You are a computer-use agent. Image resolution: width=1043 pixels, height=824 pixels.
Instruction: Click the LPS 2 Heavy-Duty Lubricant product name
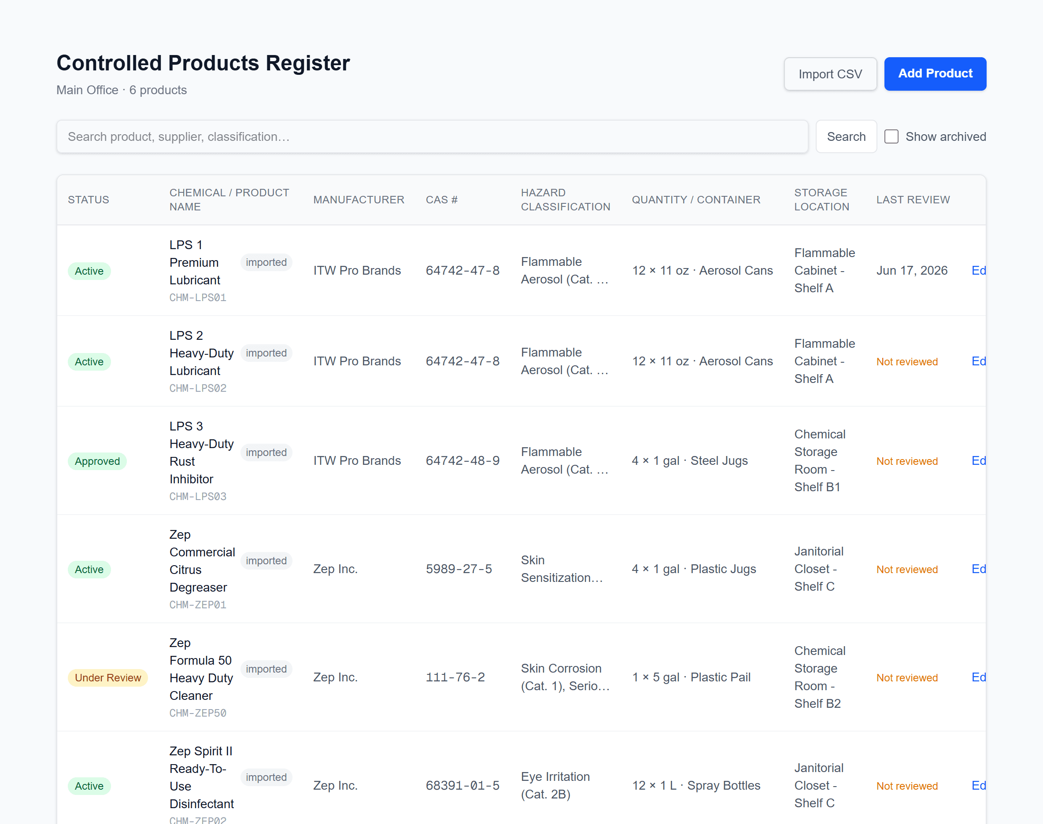click(x=202, y=353)
